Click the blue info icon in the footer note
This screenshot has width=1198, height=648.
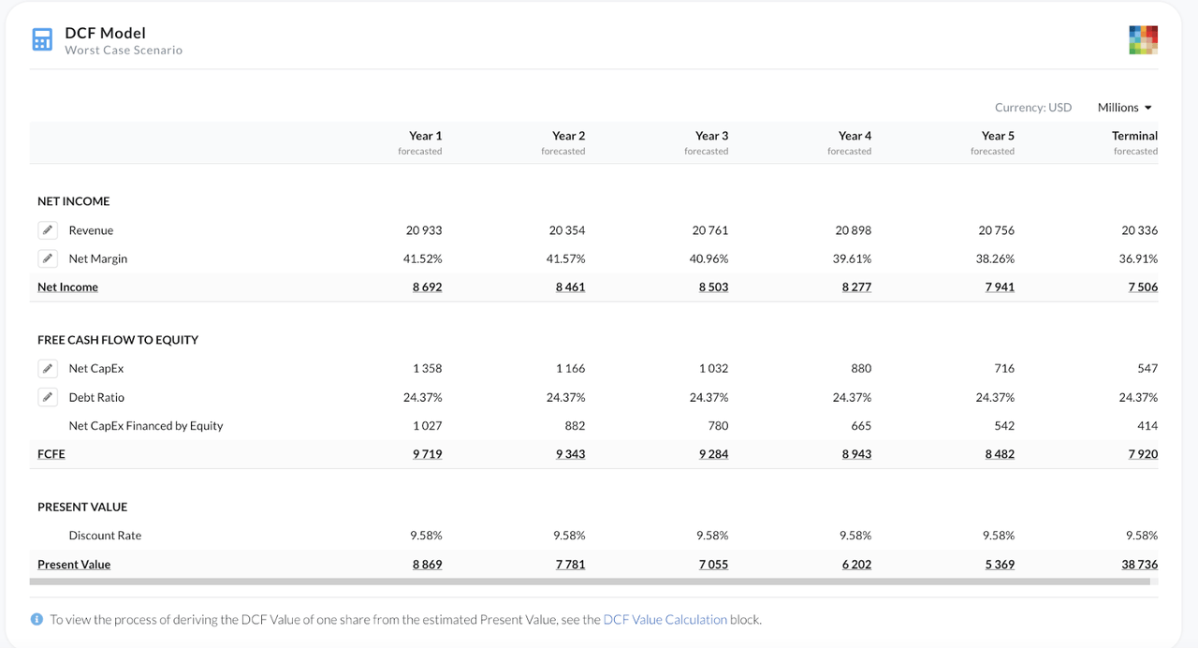point(37,619)
